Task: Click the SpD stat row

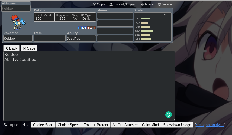Action: [x=153, y=35]
